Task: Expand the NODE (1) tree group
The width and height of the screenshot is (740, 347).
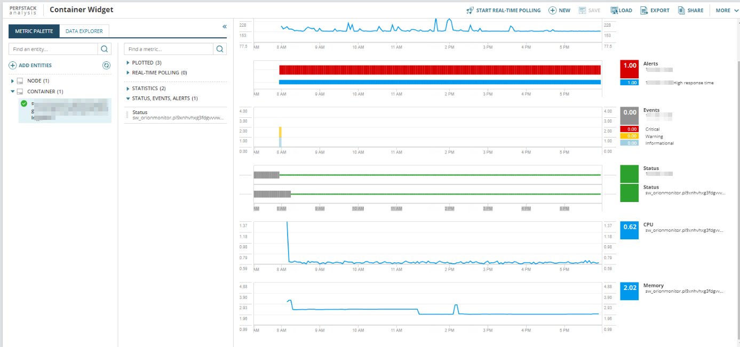Action: coord(13,81)
